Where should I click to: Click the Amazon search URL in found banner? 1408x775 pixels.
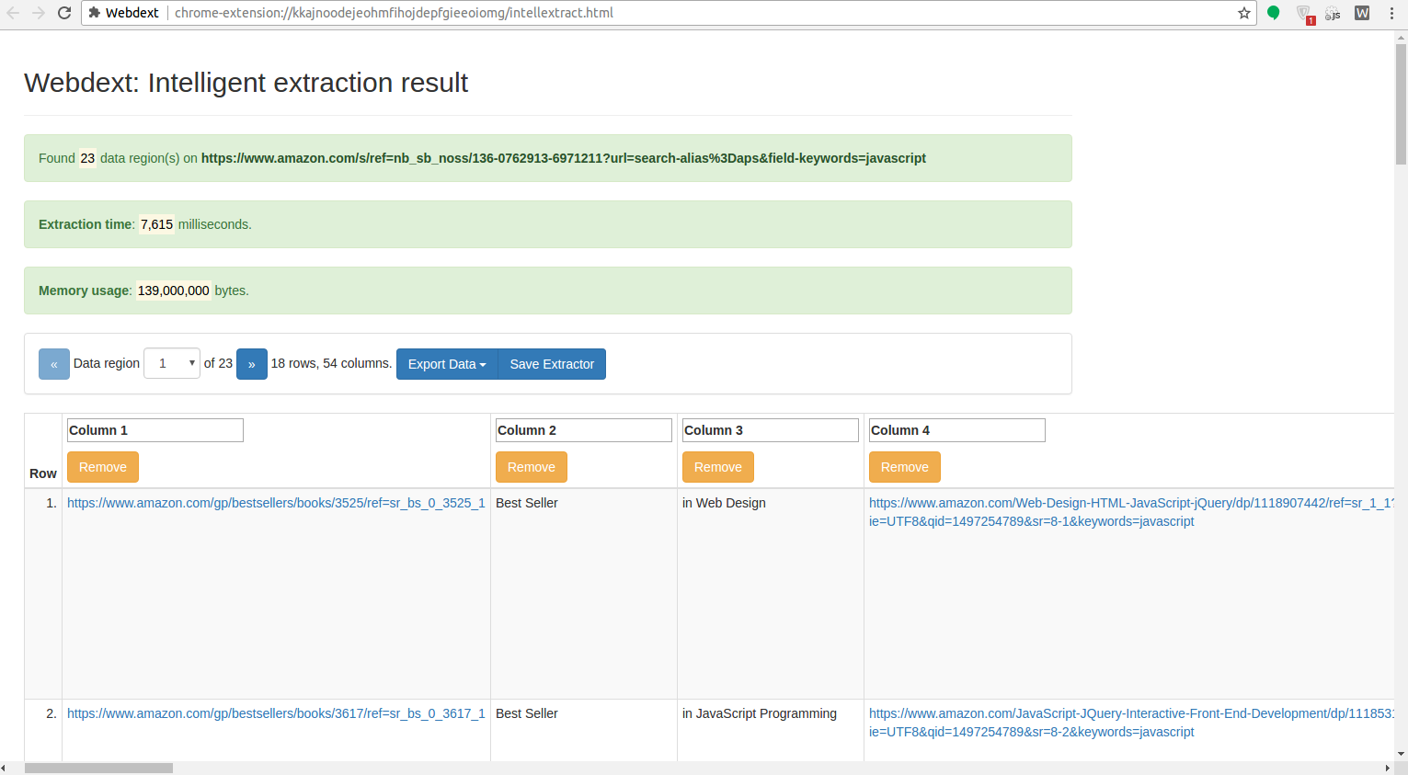[x=564, y=158]
